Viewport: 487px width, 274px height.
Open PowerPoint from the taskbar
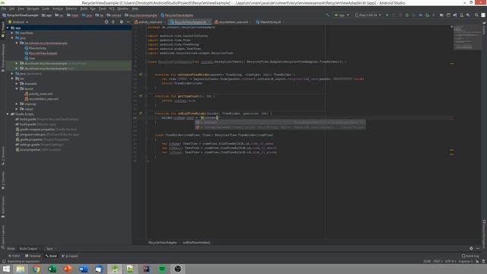68,269
